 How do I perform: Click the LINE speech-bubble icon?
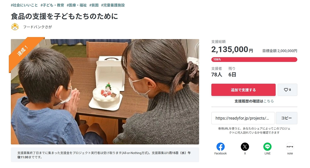[x=267, y=147]
